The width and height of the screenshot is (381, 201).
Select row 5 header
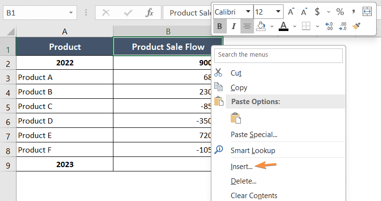8,106
